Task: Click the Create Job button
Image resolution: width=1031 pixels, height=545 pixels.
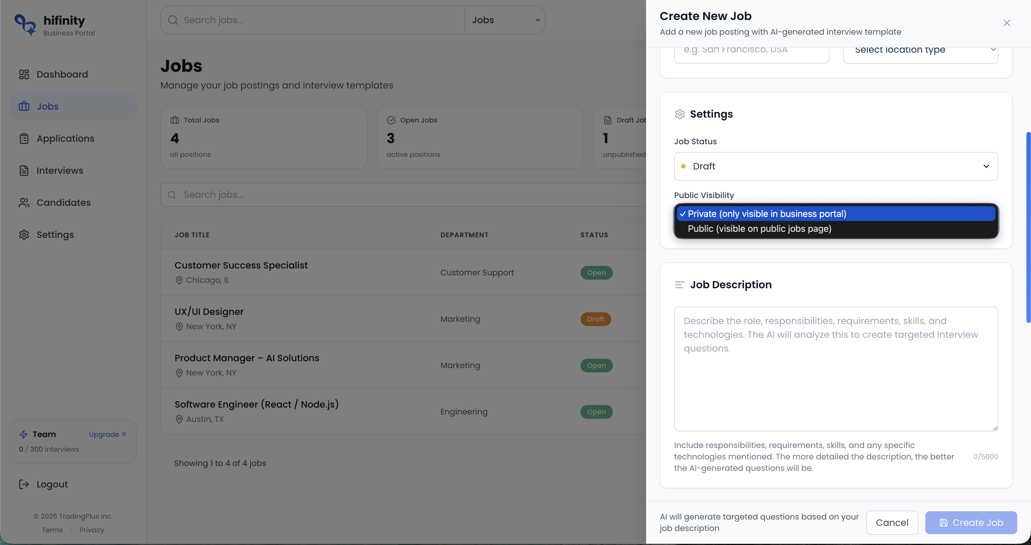Action: [971, 522]
